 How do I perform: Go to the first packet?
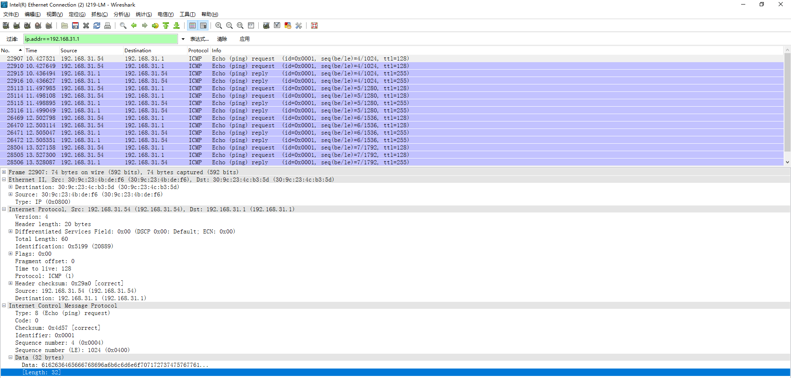pyautogui.click(x=166, y=26)
